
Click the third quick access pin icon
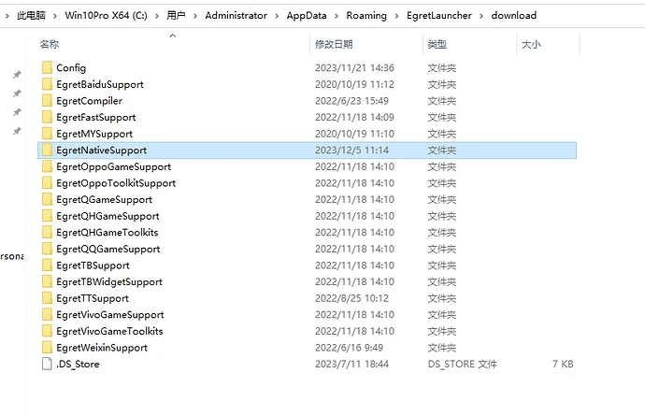pos(17,112)
